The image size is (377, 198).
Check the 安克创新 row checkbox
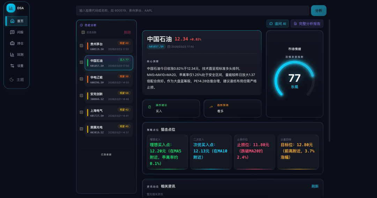(81, 96)
